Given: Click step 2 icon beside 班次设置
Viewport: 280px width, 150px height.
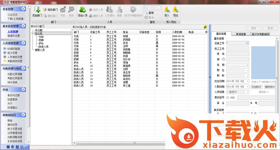Looking at the screenshot, I should (x=5, y=53).
